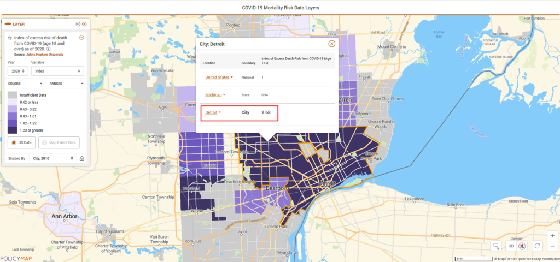Close the City: Detroit popup
Screen dimensions: 560x262
click(x=331, y=44)
